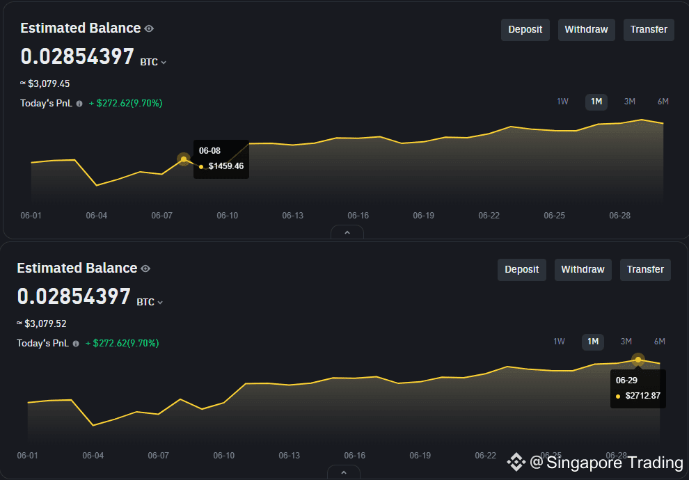Toggle balance visibility eye in bottom panel

[145, 269]
